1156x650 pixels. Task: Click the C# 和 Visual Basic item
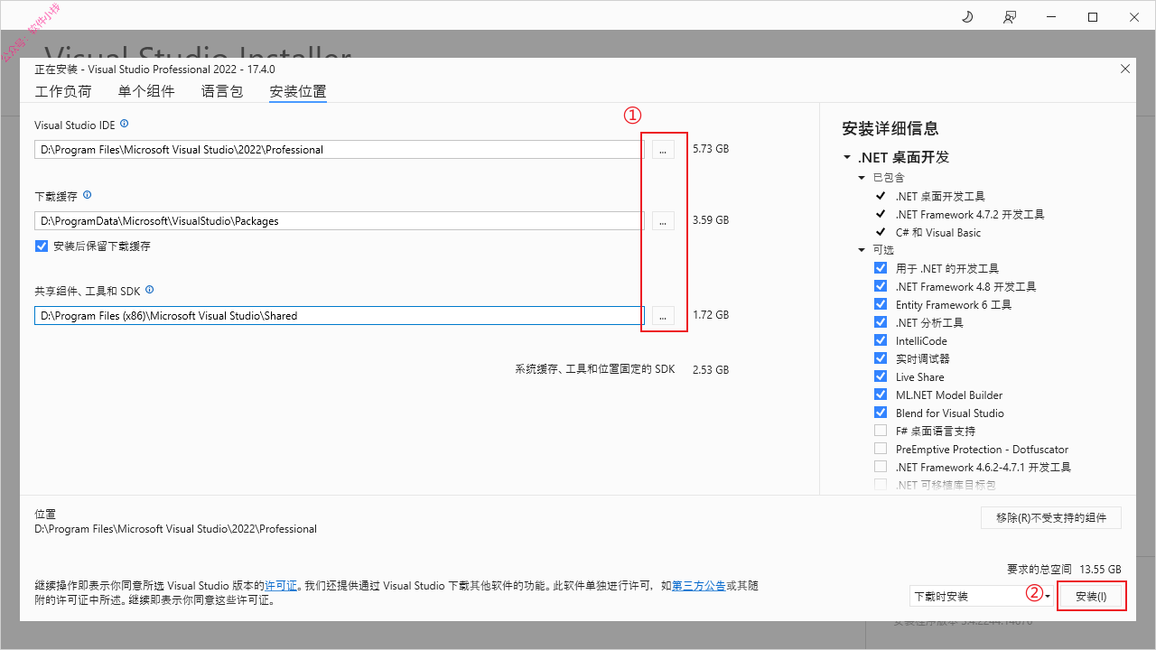pyautogui.click(x=938, y=232)
